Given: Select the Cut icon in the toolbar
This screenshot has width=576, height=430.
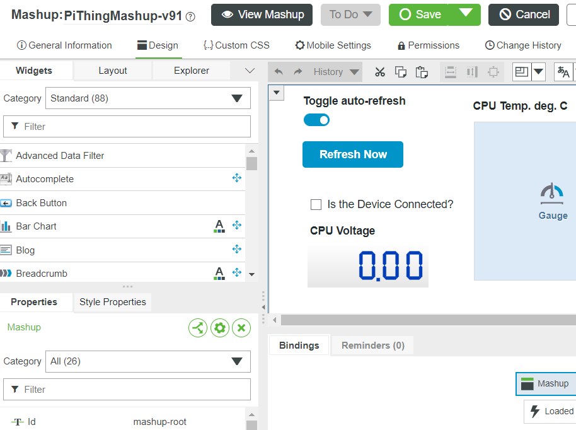Looking at the screenshot, I should (x=379, y=72).
